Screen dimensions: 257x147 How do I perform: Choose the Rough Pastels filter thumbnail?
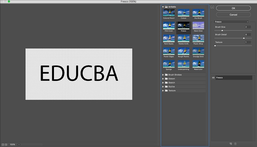pyautogui.click(x=183, y=51)
